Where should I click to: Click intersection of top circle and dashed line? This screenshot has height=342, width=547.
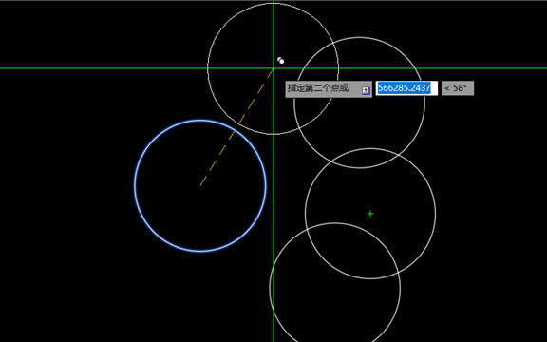click(x=239, y=123)
